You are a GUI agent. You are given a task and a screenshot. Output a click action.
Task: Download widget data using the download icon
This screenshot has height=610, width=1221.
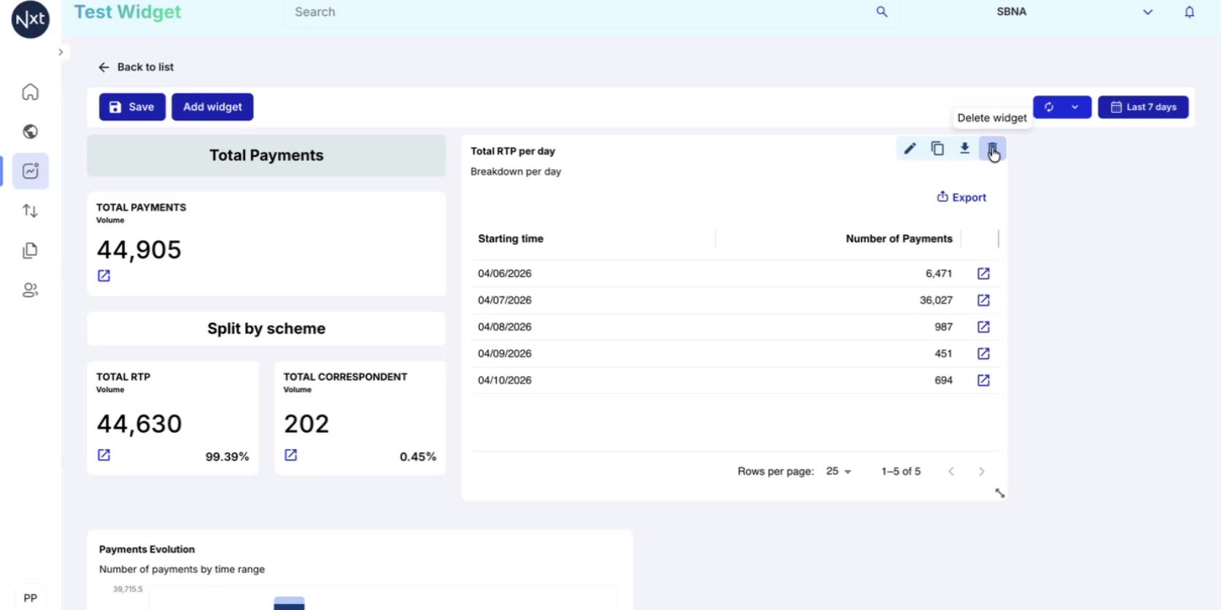click(x=964, y=149)
